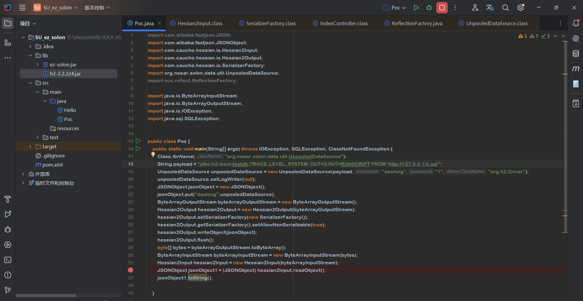Screen dimensions: 583x301
Task: Open editor tabs options menu
Action: (561, 23)
